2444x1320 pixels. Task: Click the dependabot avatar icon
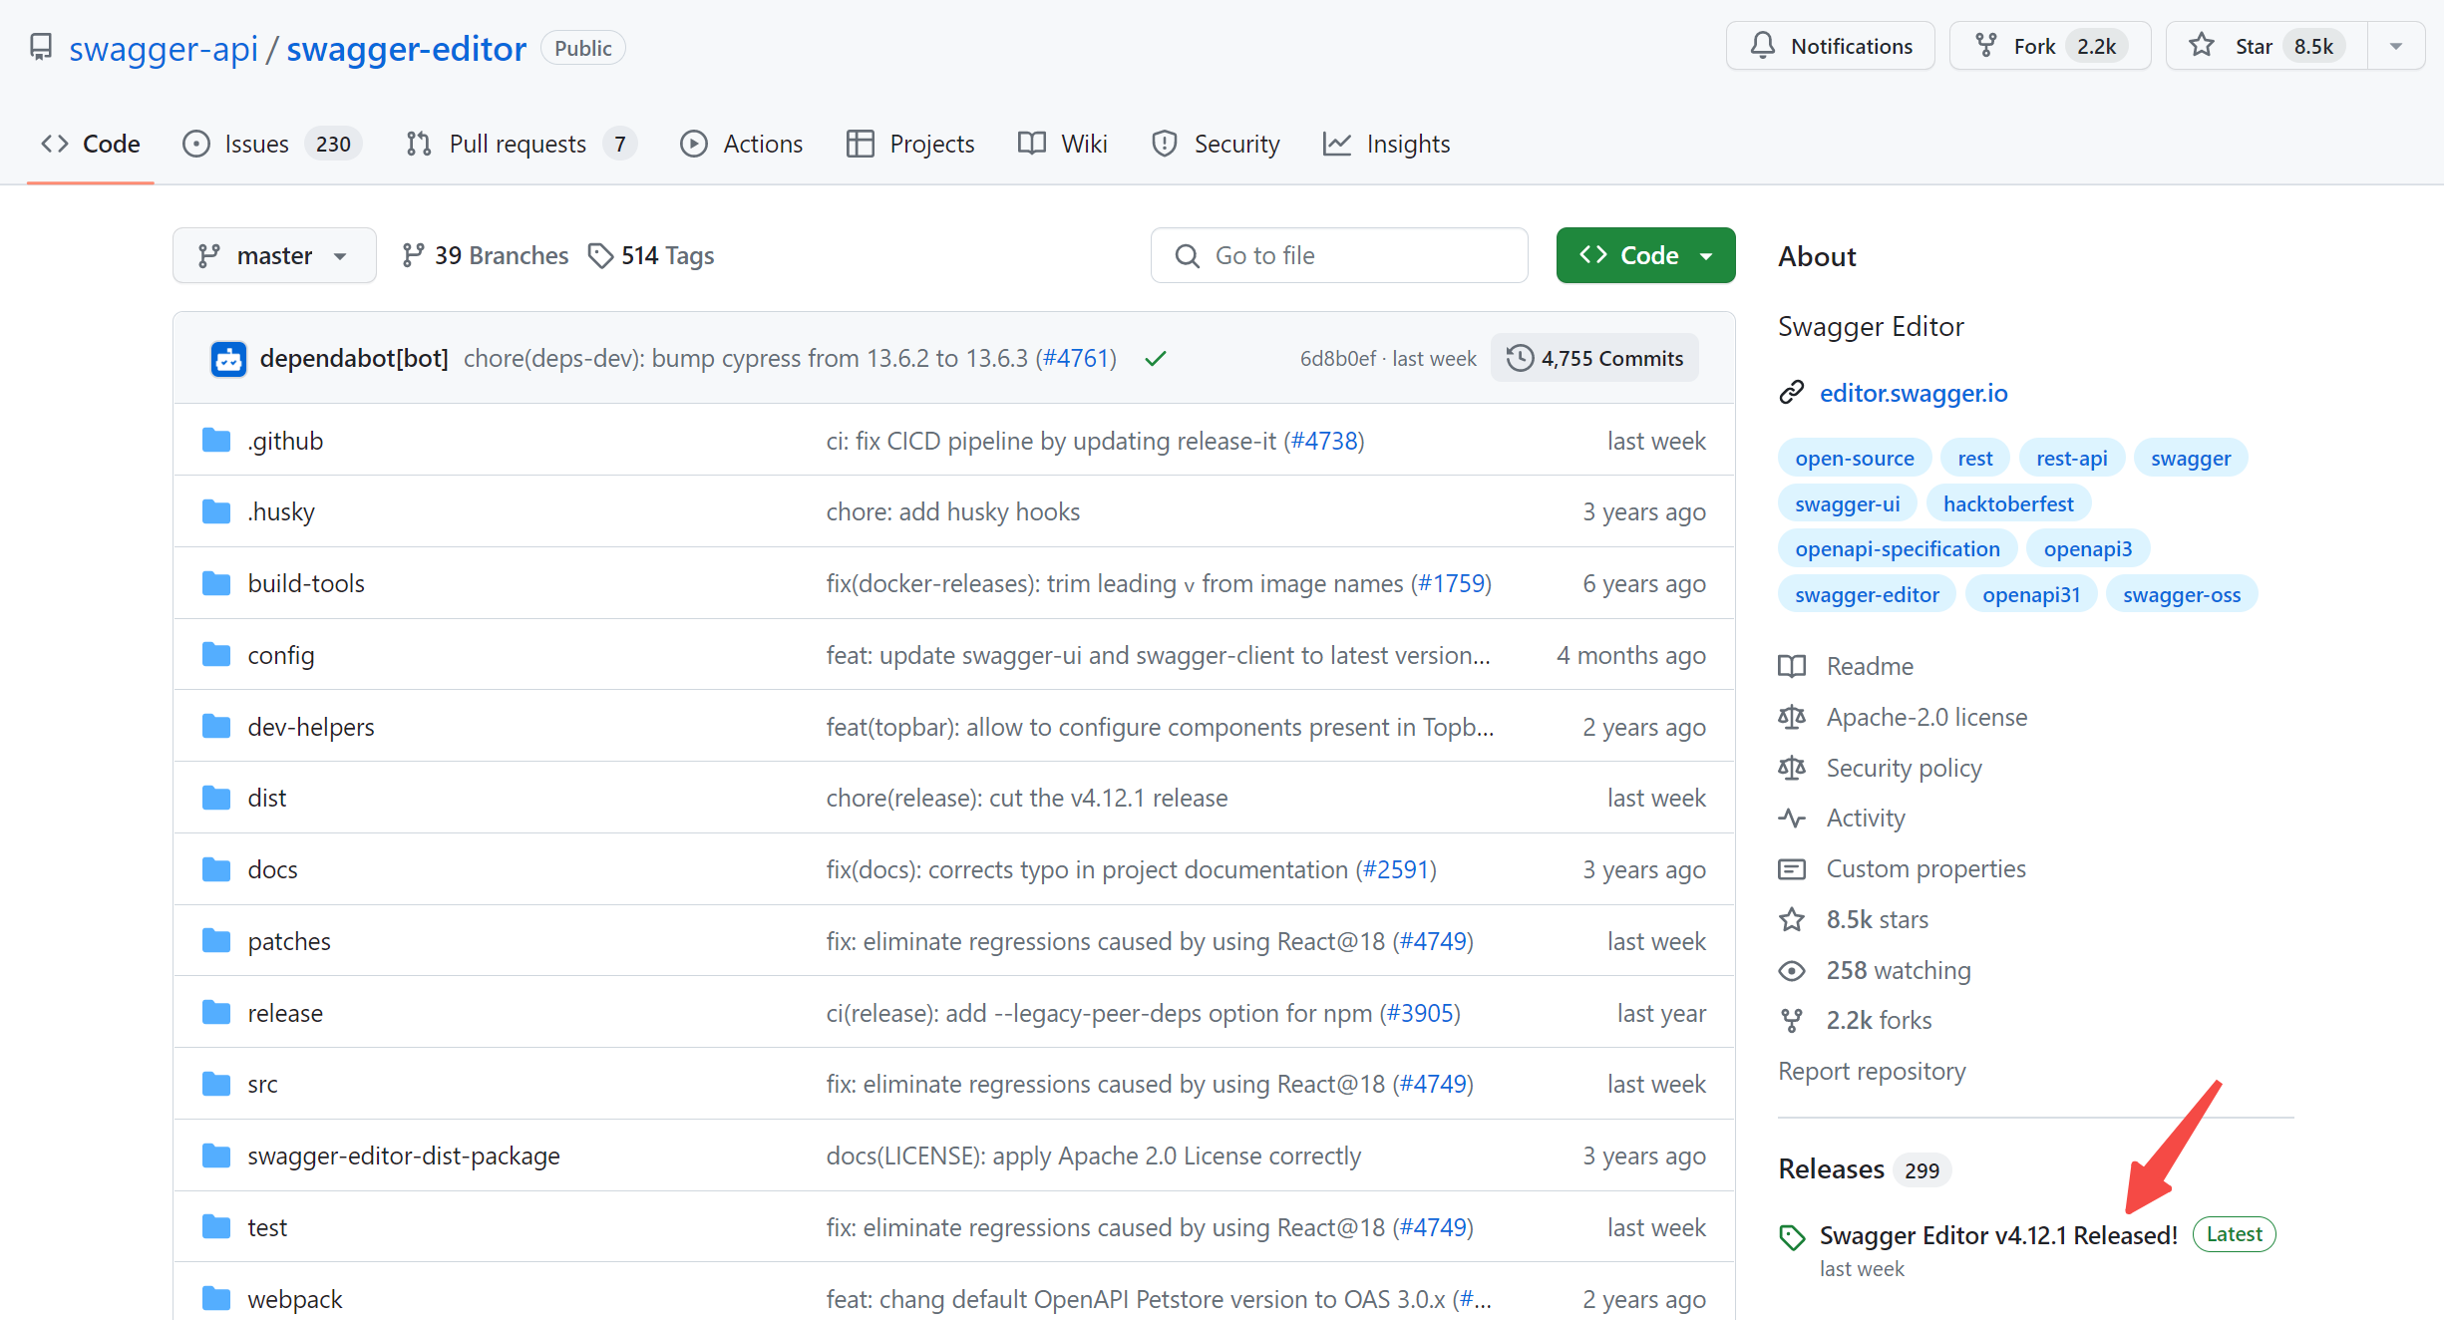click(228, 359)
